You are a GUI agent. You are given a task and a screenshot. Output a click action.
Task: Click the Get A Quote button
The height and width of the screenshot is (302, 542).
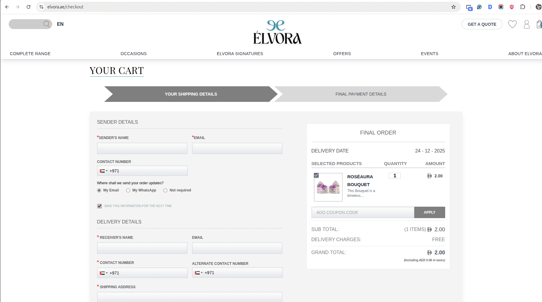pos(482,24)
